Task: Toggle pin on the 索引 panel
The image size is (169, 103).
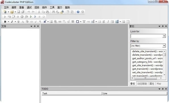Action: point(163,26)
